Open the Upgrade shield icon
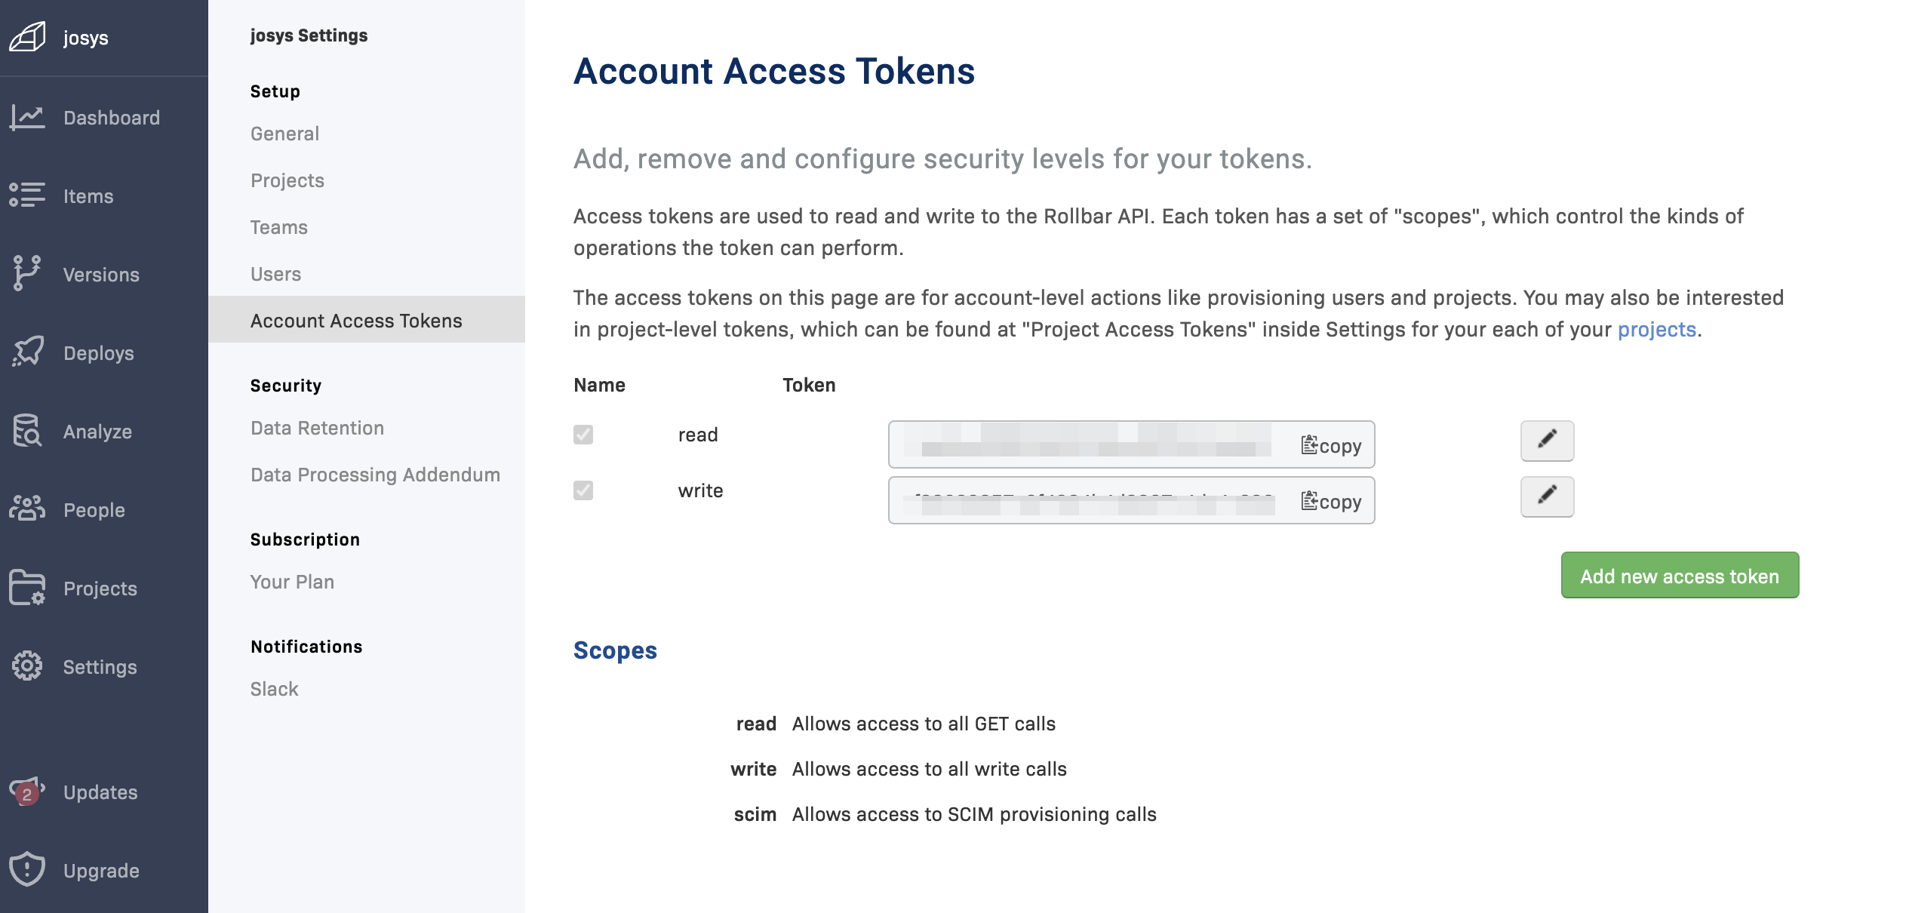The image size is (1906, 913). tap(27, 869)
